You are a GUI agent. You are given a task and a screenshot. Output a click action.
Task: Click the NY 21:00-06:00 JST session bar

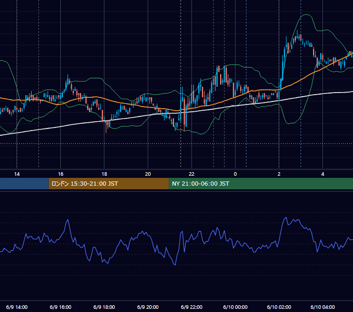click(261, 184)
